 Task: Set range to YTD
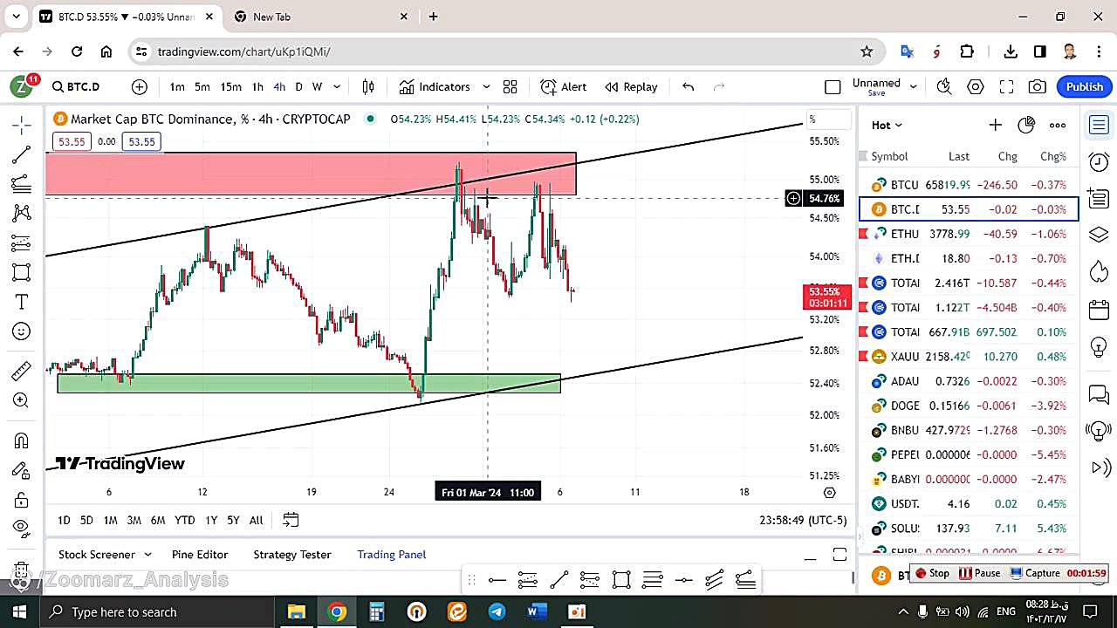click(184, 520)
